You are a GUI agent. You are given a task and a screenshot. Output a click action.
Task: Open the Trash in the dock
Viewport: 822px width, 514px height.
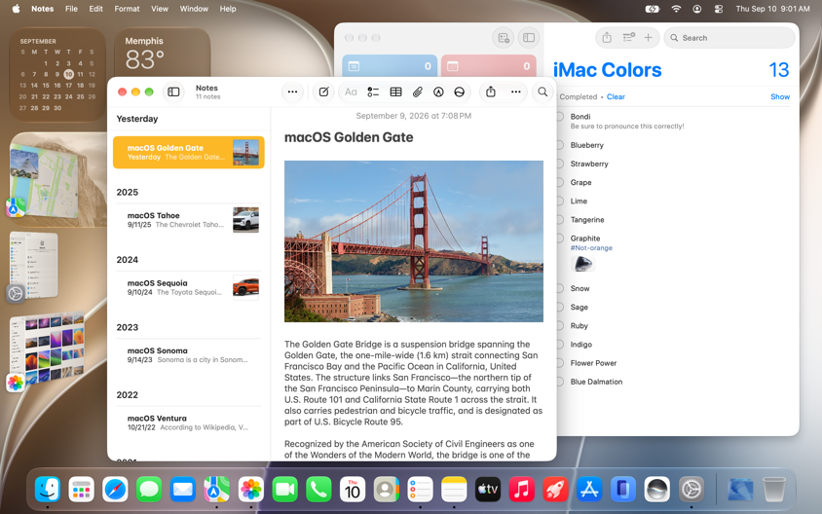coord(774,490)
